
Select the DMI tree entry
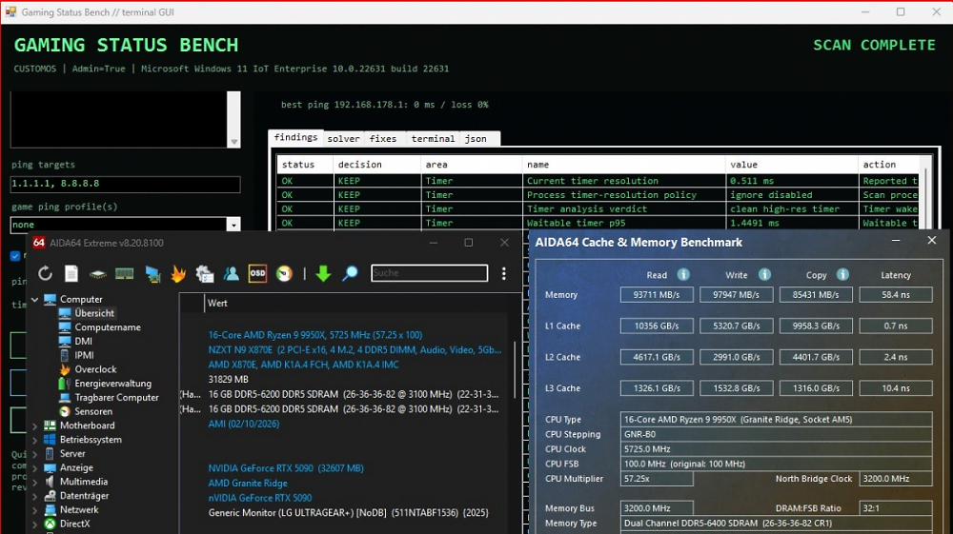pos(83,341)
